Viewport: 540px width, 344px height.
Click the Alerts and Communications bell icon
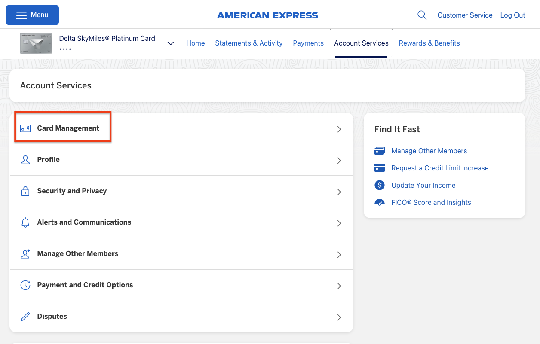pyautogui.click(x=25, y=222)
